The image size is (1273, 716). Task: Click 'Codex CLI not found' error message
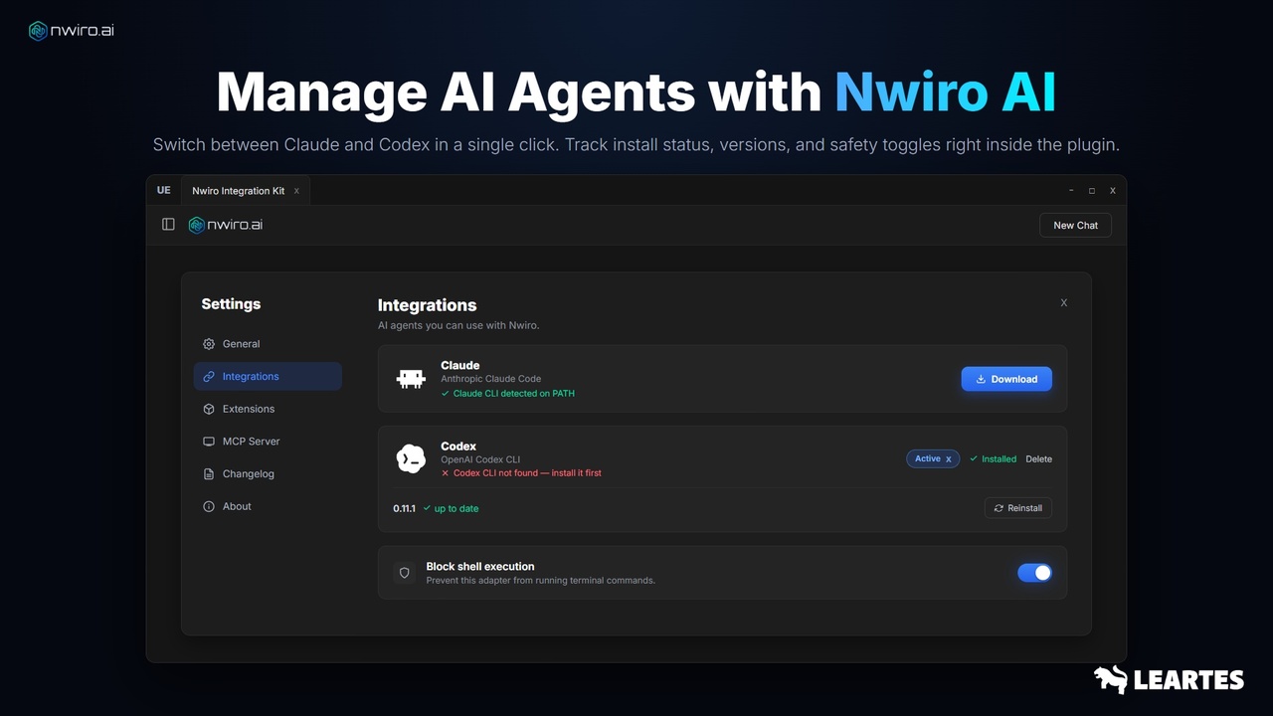coord(521,473)
